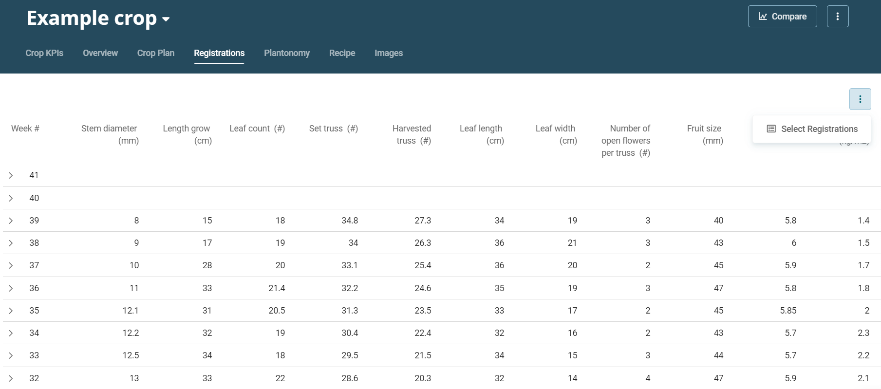Viewport: 881px width, 389px height.
Task: Click the Leaf length (cm) column header
Action: tap(482, 134)
